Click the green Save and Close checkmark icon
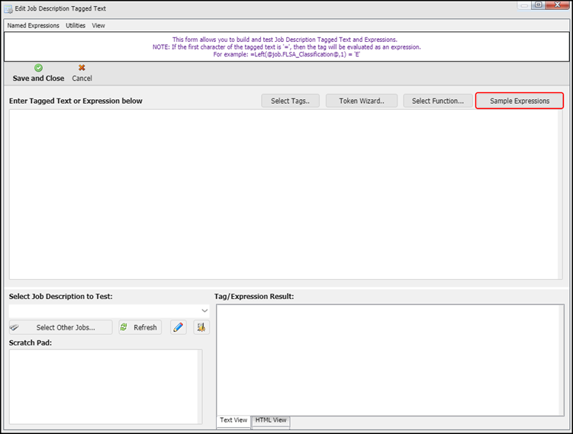 point(38,68)
